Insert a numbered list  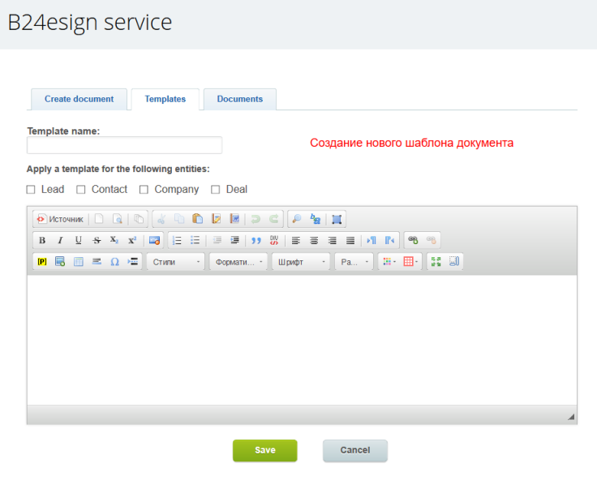point(177,240)
